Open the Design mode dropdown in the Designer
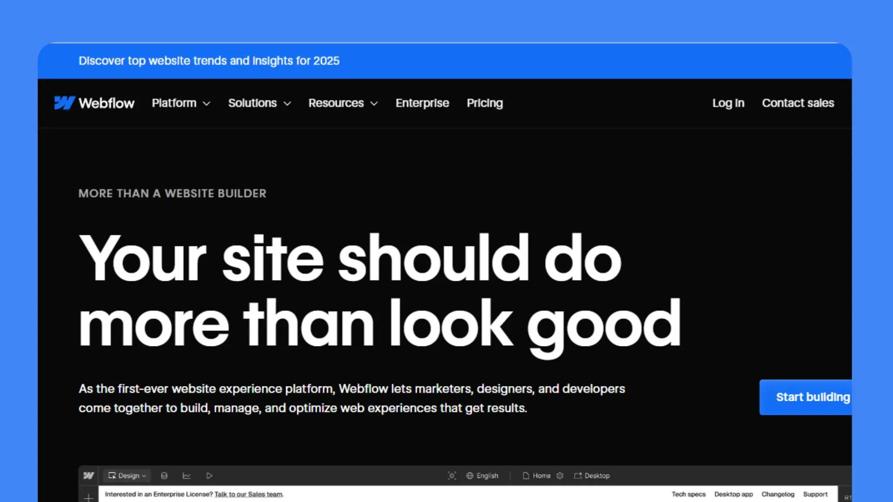 127,476
